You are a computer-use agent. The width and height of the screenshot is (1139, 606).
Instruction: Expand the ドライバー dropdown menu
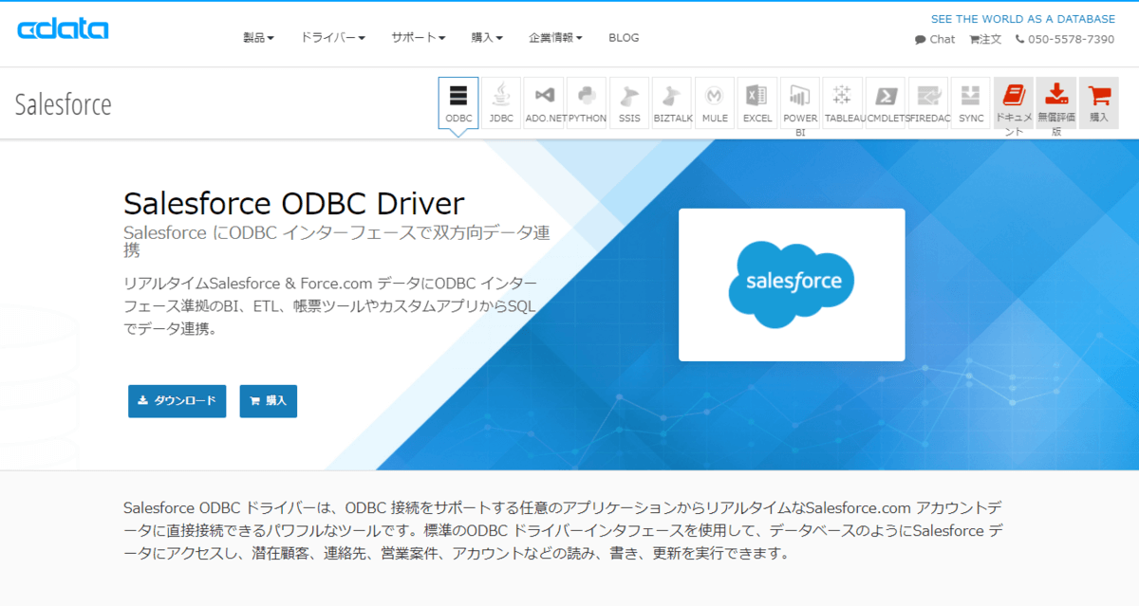pos(333,38)
